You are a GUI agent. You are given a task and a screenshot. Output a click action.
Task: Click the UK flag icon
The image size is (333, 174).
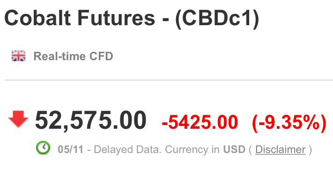pyautogui.click(x=18, y=56)
